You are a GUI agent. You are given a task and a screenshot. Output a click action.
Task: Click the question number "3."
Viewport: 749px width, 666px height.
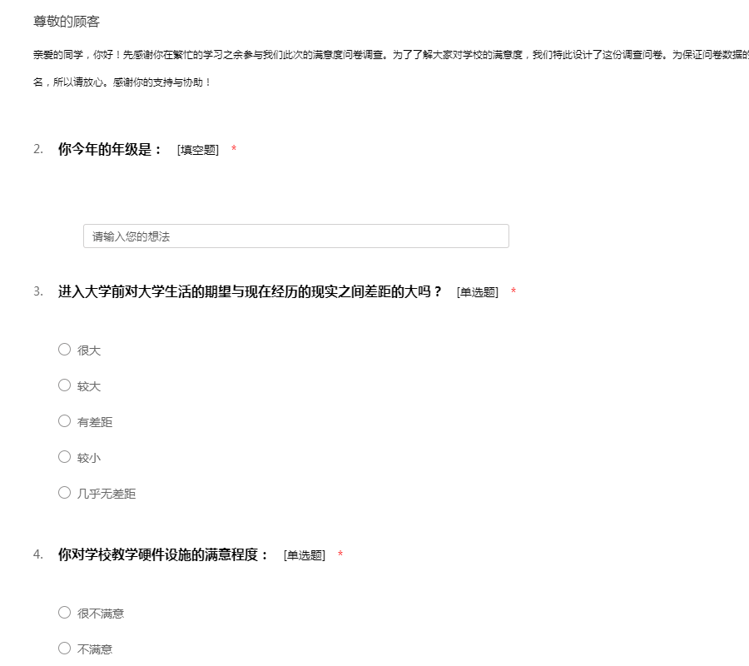(38, 292)
